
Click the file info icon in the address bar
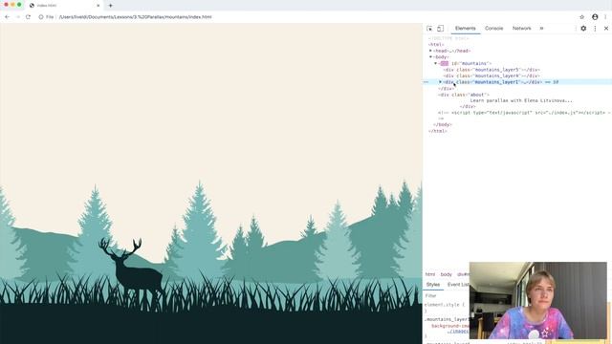coord(40,17)
